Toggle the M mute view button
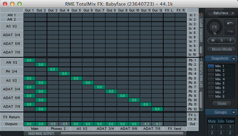This screenshot has height=136, width=238. coord(213,41)
